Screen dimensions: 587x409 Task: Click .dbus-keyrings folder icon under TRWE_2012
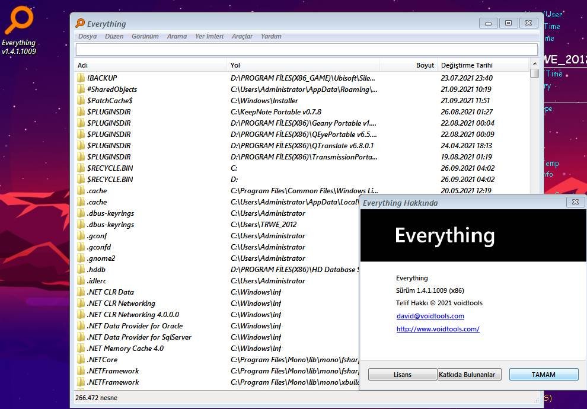[x=81, y=224]
